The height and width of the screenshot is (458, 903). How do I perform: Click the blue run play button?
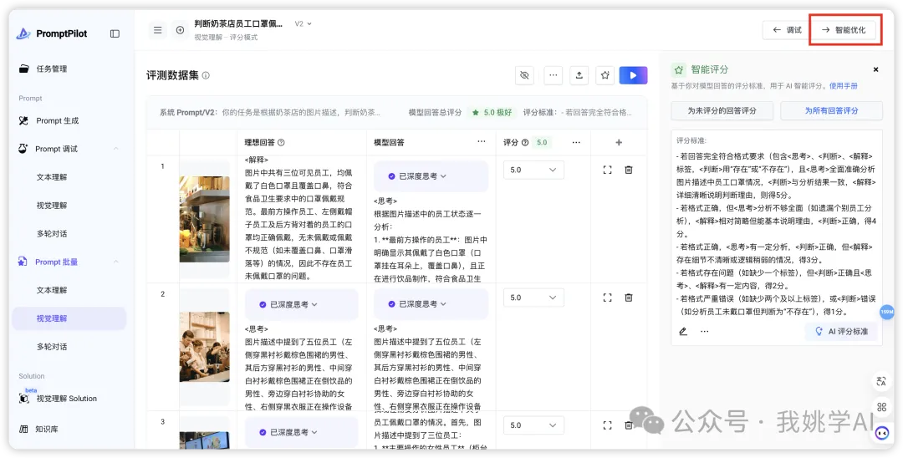(x=633, y=75)
